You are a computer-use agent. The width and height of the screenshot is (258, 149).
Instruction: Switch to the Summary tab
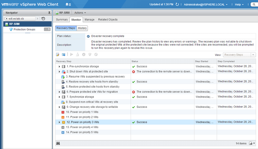click(62, 20)
